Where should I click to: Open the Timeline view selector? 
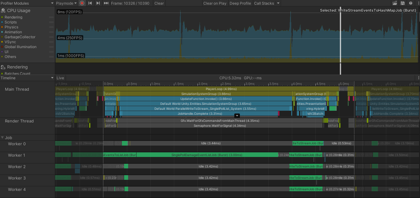point(27,77)
